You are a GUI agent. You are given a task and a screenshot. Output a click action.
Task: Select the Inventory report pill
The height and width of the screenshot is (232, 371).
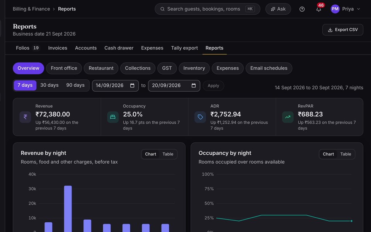click(x=194, y=68)
